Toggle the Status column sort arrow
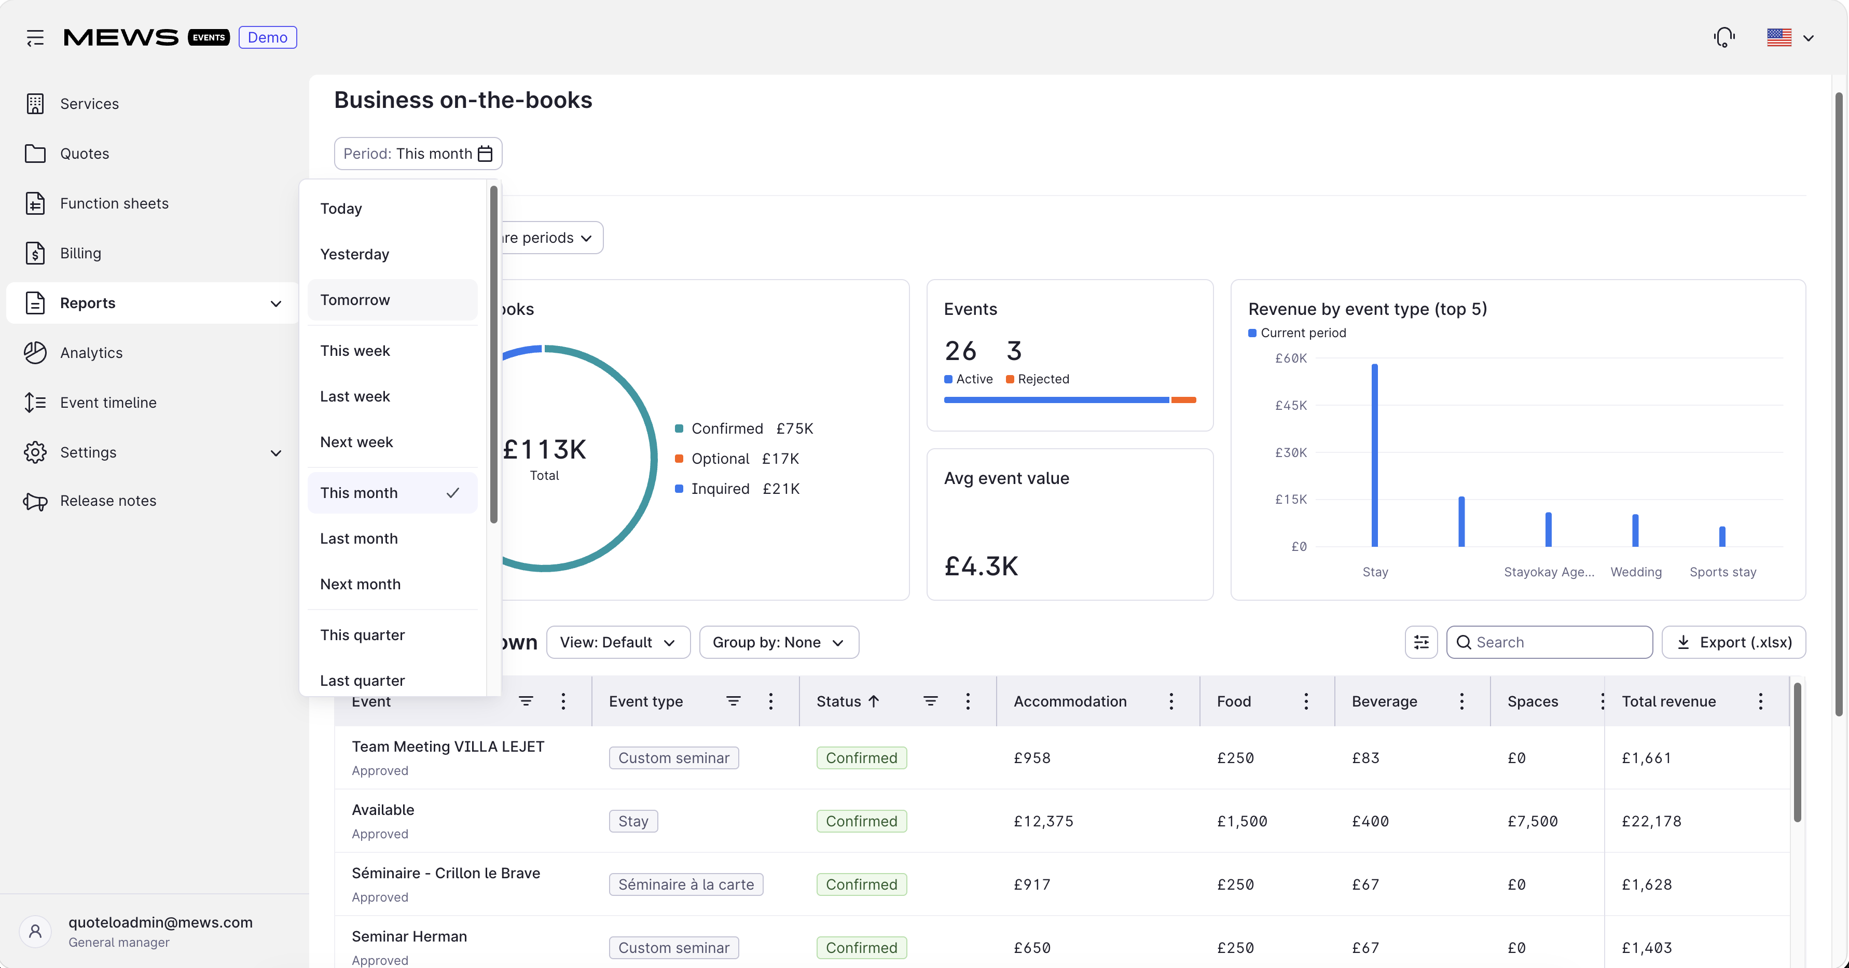The height and width of the screenshot is (968, 1849). (874, 701)
